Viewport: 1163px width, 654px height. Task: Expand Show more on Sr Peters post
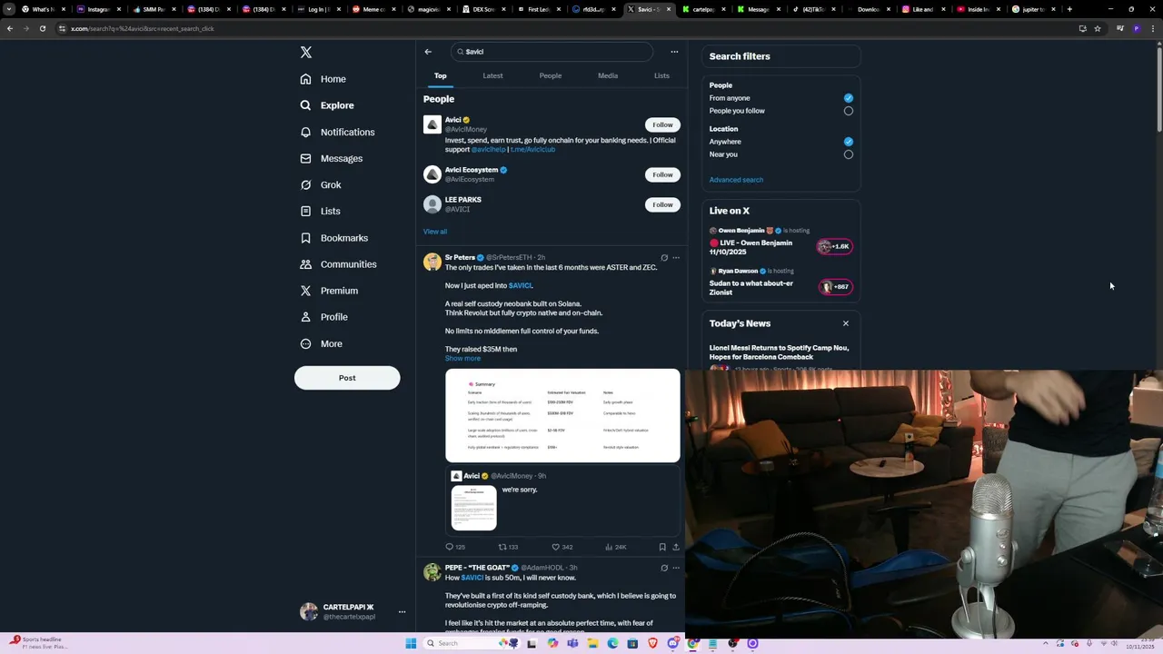click(462, 358)
